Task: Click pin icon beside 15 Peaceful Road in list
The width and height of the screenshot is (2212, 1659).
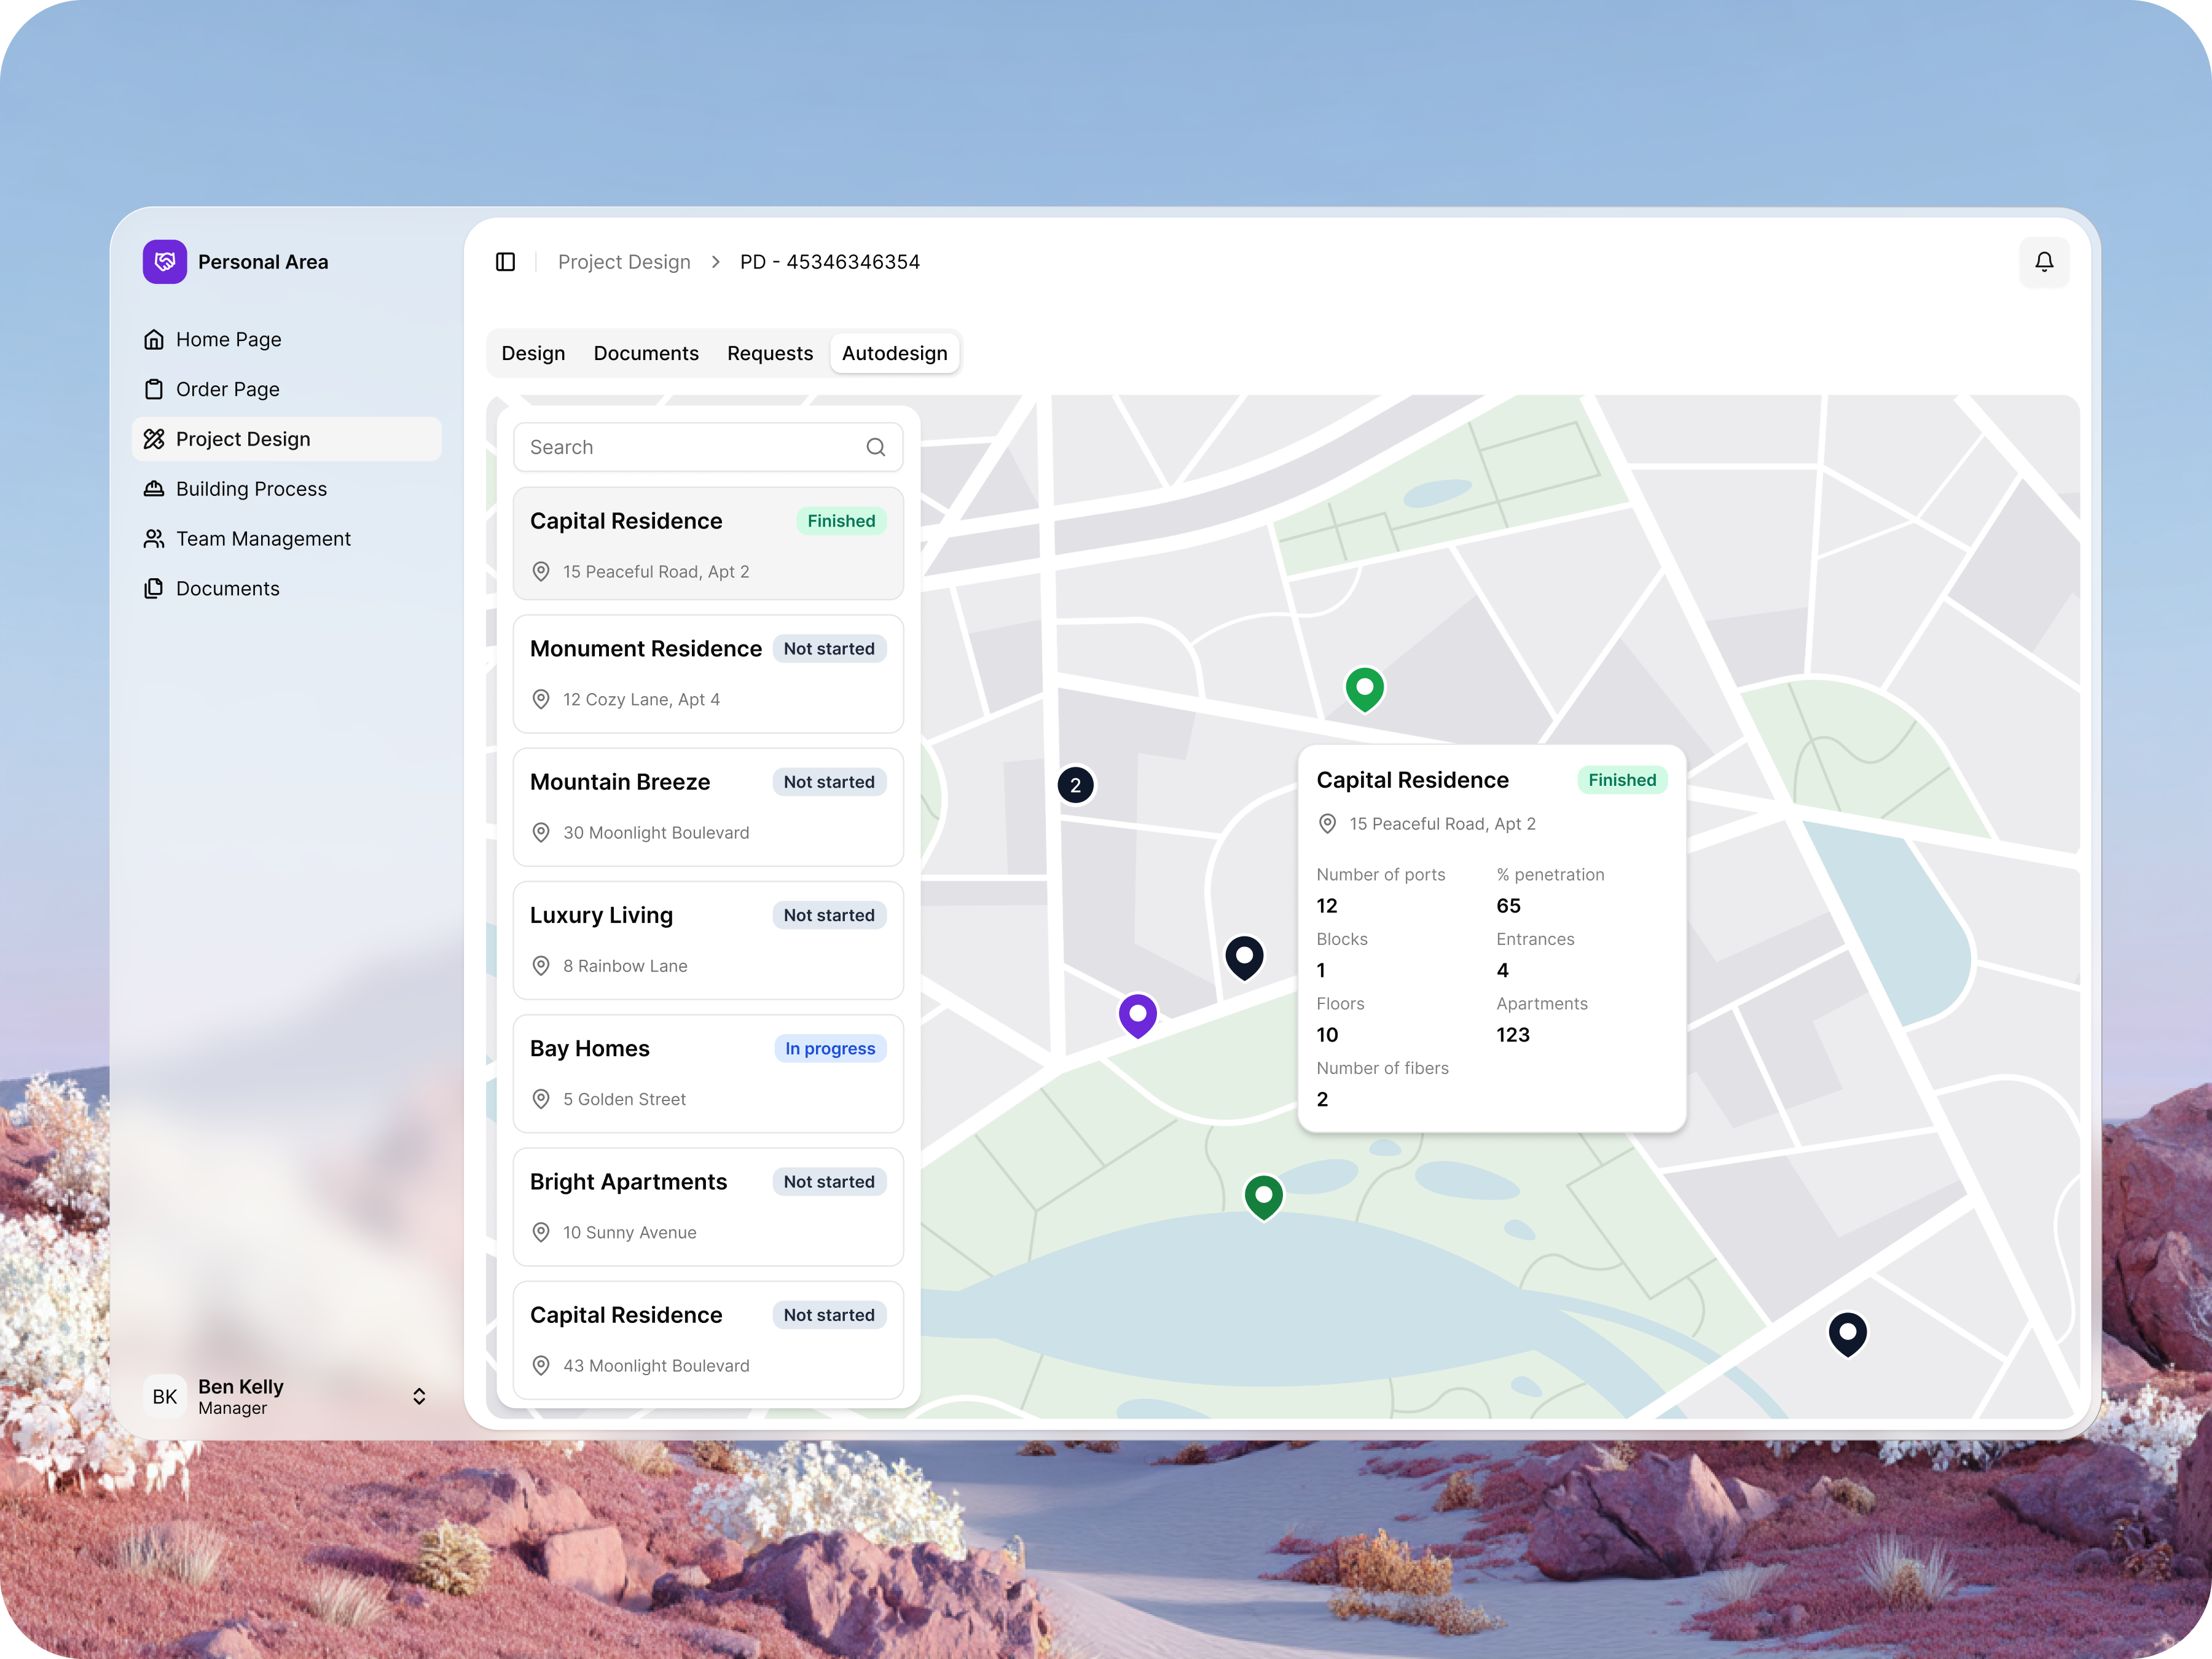Action: [x=541, y=571]
